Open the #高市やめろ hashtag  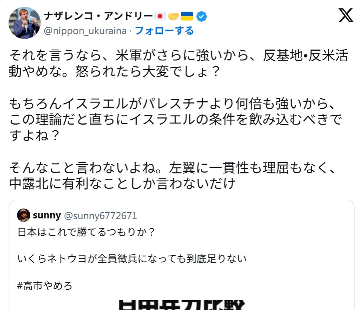point(45,286)
